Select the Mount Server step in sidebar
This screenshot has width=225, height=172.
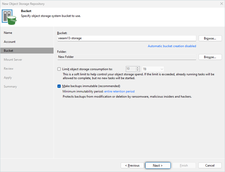[x=13, y=60]
